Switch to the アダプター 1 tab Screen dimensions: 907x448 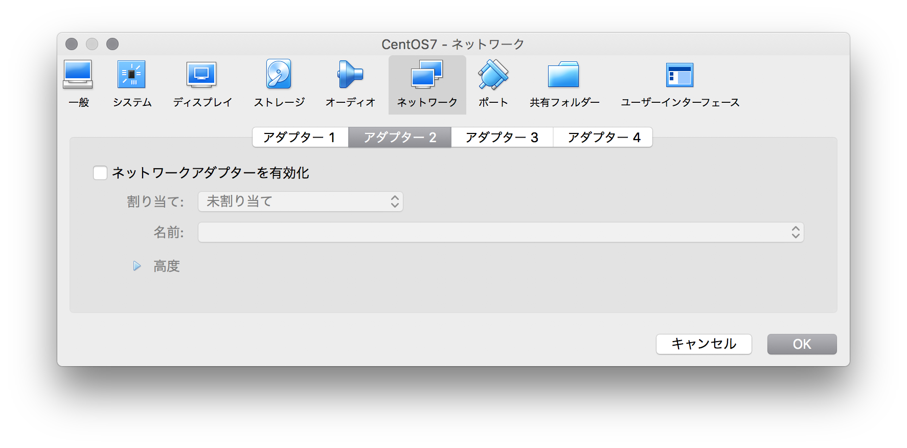pyautogui.click(x=300, y=137)
